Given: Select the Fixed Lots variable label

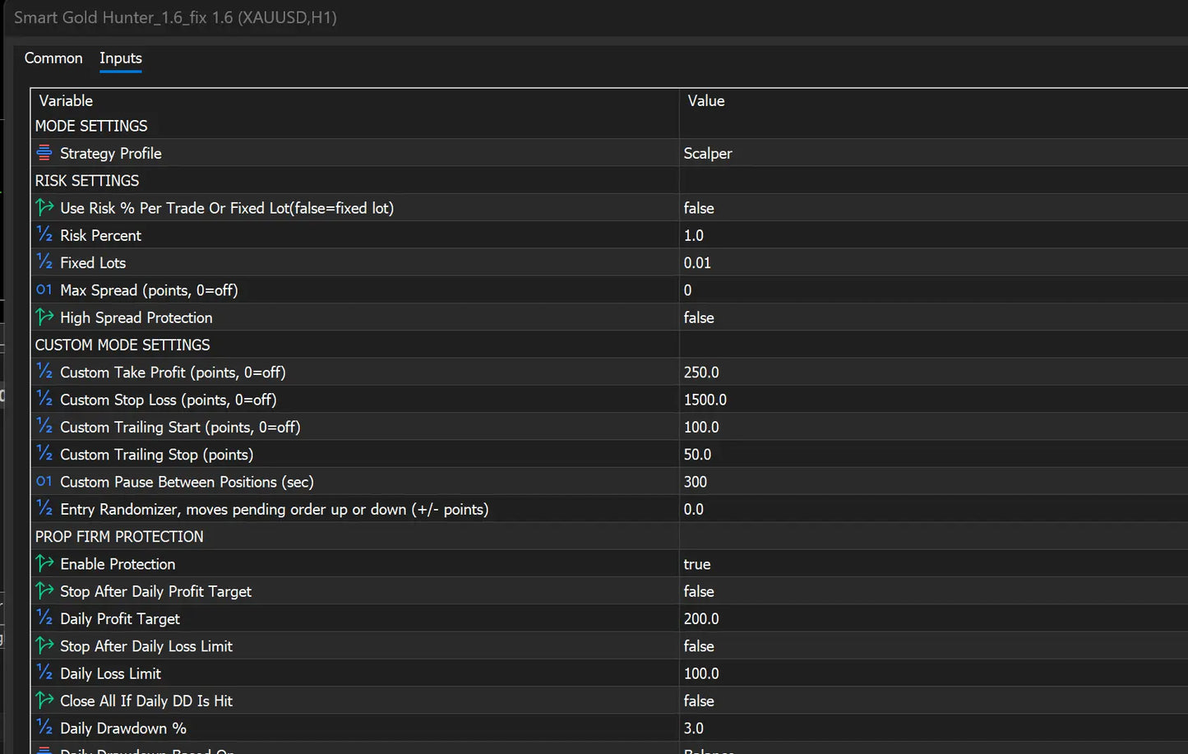Looking at the screenshot, I should 93,262.
